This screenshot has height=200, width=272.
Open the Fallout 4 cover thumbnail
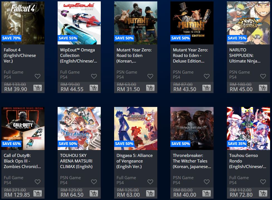pyautogui.click(x=23, y=23)
